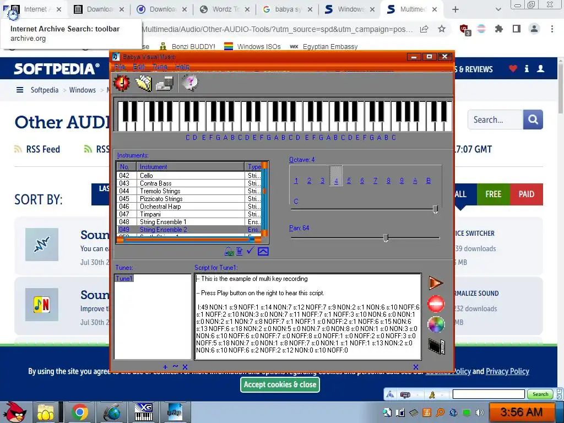Open the Edit menu in Babya Visual Music
The width and height of the screenshot is (564, 423).
(x=139, y=67)
